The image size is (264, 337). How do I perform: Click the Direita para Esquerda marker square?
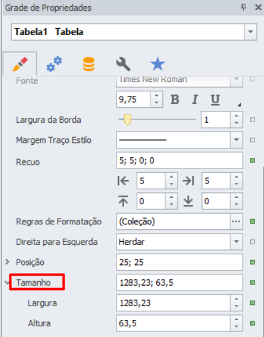253,242
